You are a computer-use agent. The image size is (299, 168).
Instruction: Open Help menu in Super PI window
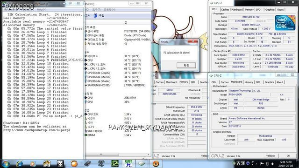(x=42, y=9)
